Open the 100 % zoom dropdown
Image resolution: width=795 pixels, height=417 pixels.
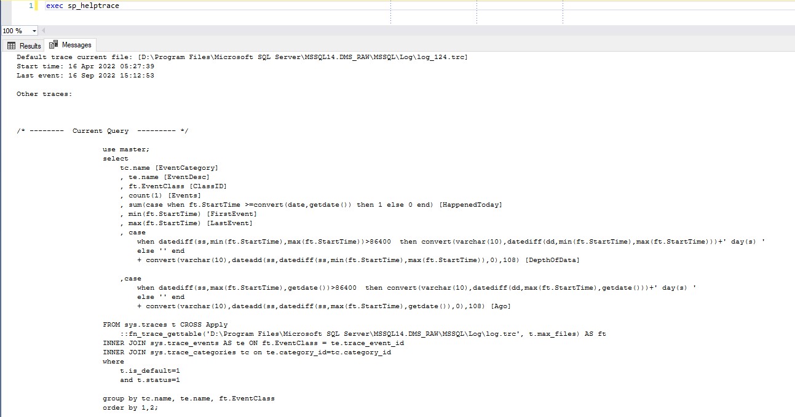point(34,31)
